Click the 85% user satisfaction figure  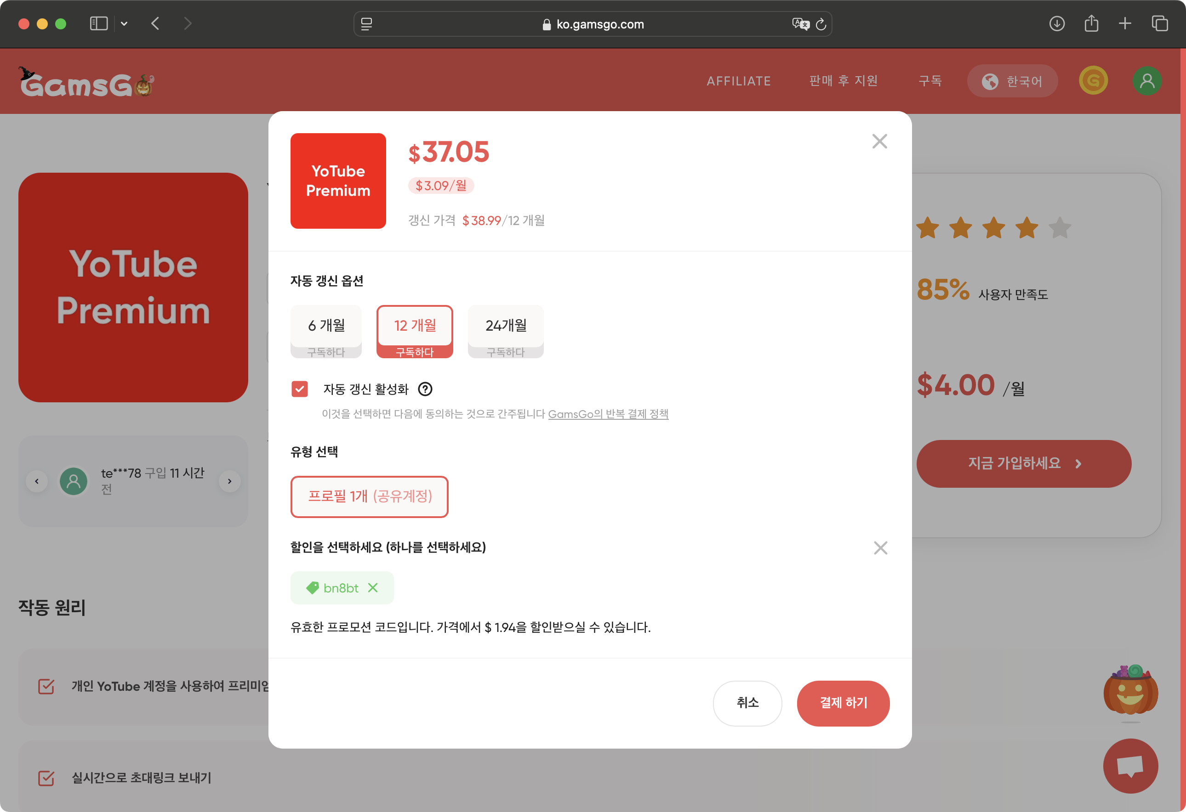[942, 289]
